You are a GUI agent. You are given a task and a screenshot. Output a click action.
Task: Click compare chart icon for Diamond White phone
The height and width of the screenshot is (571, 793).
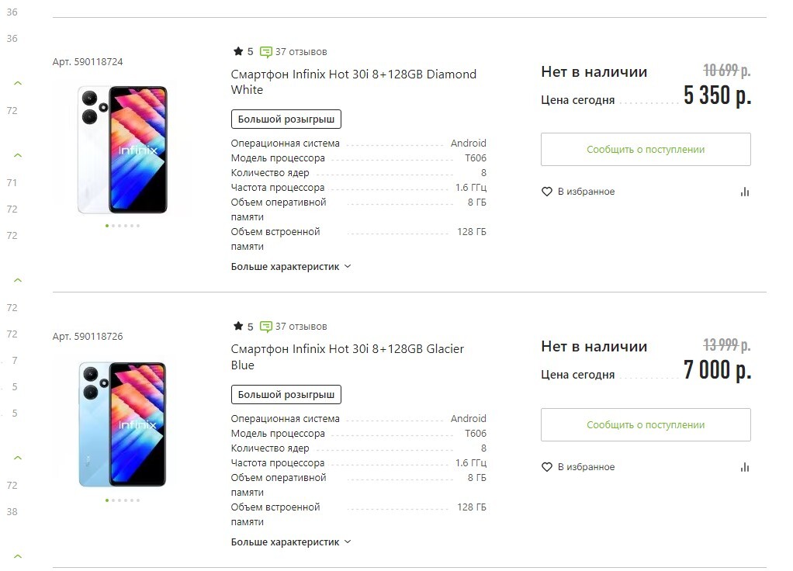(x=745, y=192)
